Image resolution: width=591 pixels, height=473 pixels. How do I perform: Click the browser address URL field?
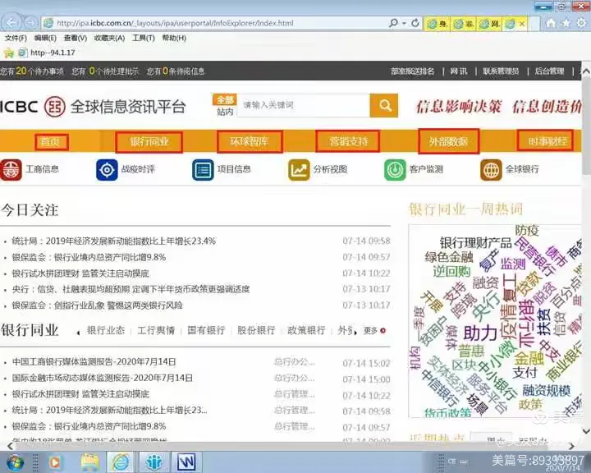pos(215,23)
